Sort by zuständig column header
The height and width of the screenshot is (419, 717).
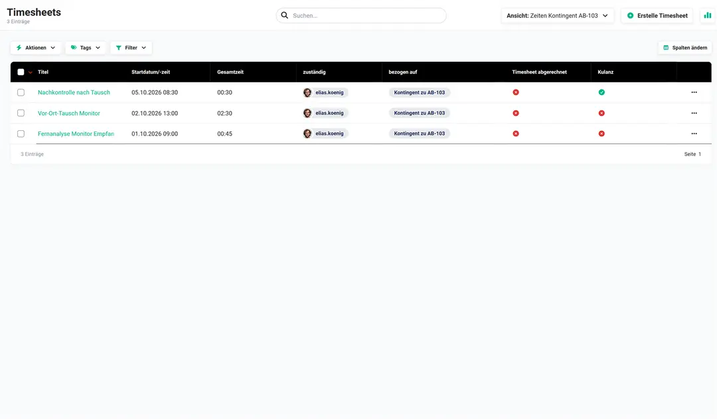point(314,72)
